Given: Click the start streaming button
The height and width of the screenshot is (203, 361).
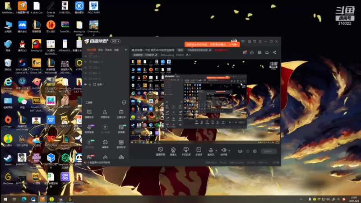Looking at the screenshot, I should point(268,151).
